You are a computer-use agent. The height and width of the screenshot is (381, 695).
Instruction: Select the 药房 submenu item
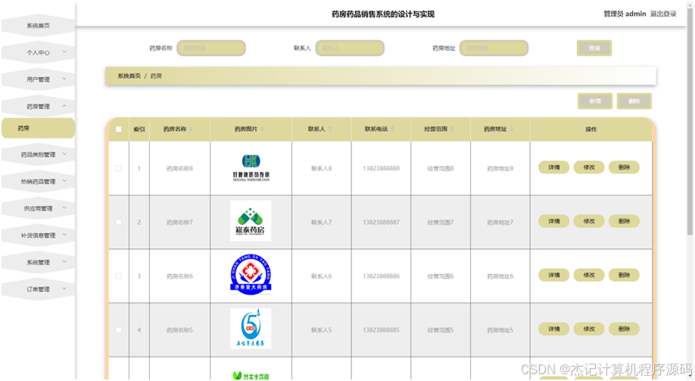point(38,128)
